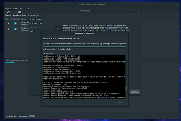Select Requisitos step in sidebar
This screenshot has height=121, width=181.
[34, 27]
